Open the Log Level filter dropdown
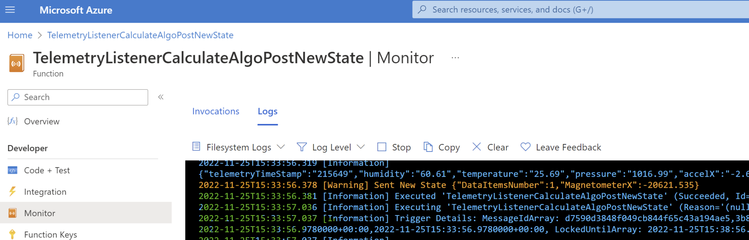 pos(331,147)
